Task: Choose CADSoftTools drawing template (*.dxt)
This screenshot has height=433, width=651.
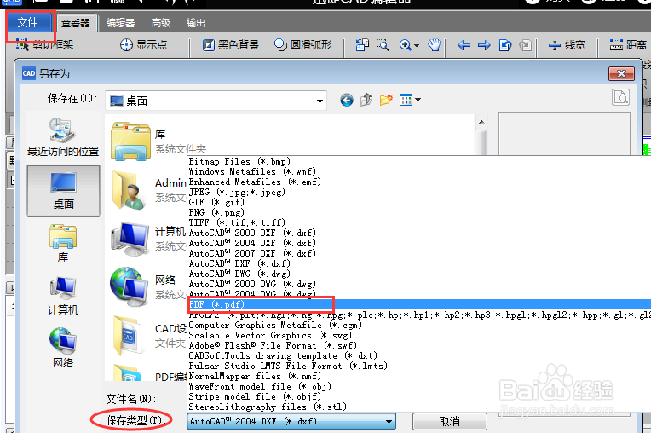Action: [x=283, y=355]
